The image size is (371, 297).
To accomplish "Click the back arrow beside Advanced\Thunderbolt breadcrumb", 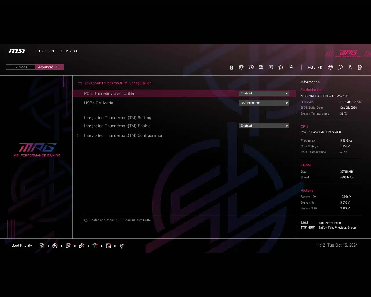I will pyautogui.click(x=80, y=83).
